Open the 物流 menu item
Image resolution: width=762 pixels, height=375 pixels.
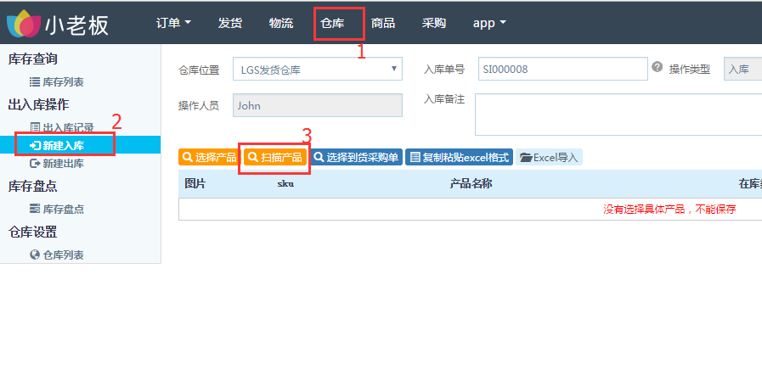(281, 23)
